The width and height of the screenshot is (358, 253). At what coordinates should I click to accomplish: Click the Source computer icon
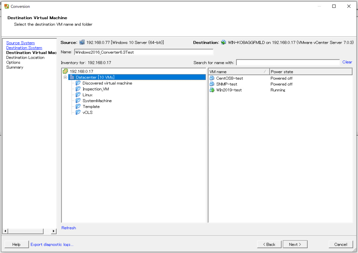(x=82, y=42)
